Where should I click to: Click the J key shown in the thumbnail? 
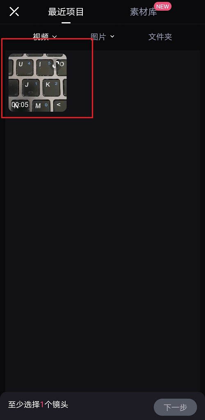tap(31, 87)
